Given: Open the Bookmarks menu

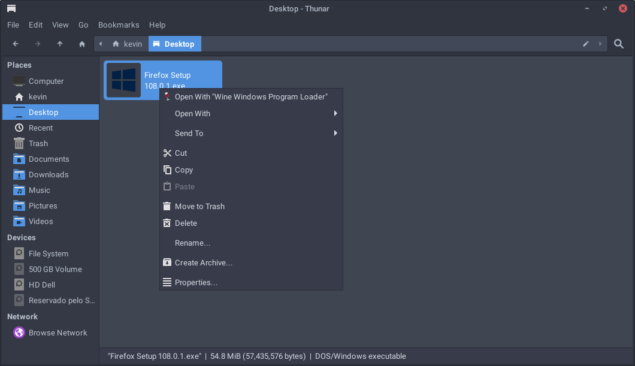Looking at the screenshot, I should click(118, 25).
